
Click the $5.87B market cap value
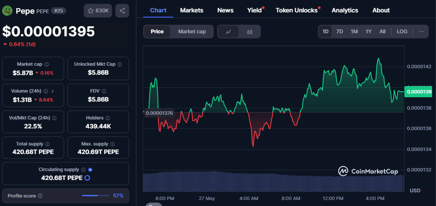pos(23,73)
